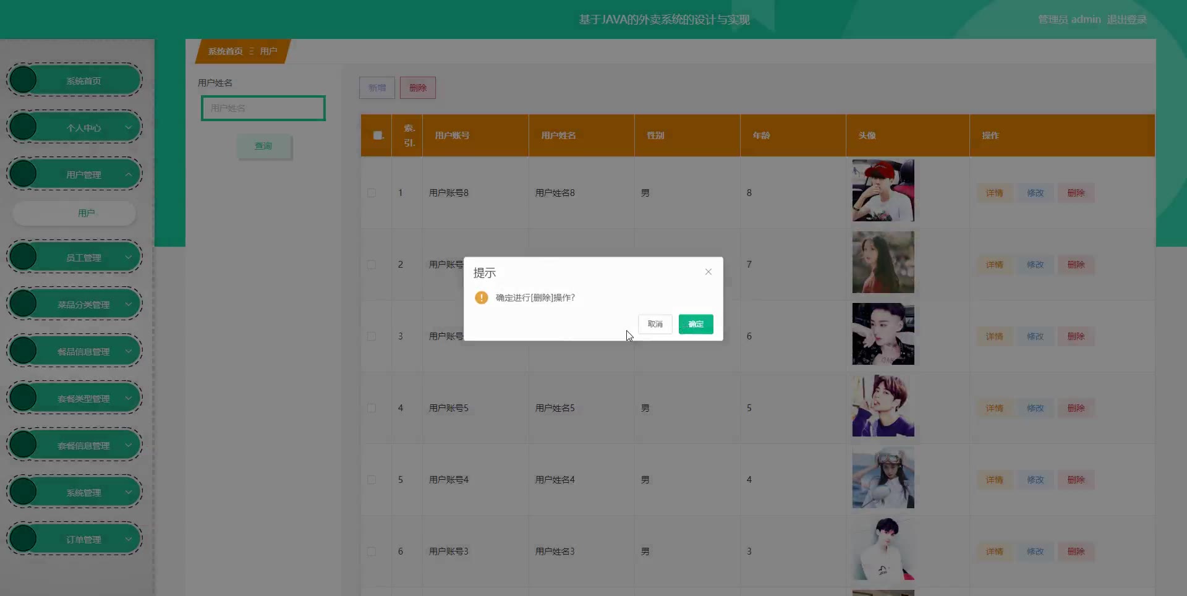
Task: Open 详情 for the index 3 row
Action: click(x=995, y=336)
